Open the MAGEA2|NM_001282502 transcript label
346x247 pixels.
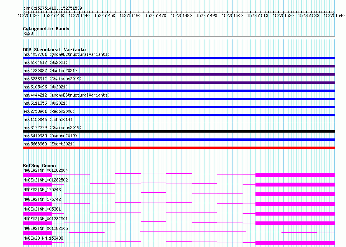coord(45,180)
